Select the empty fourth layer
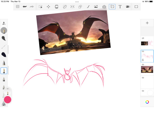This screenshot has height=115, width=154. (x=147, y=82)
